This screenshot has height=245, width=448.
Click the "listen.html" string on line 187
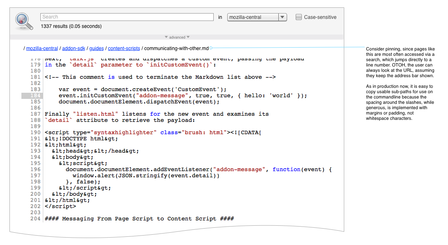coord(96,114)
